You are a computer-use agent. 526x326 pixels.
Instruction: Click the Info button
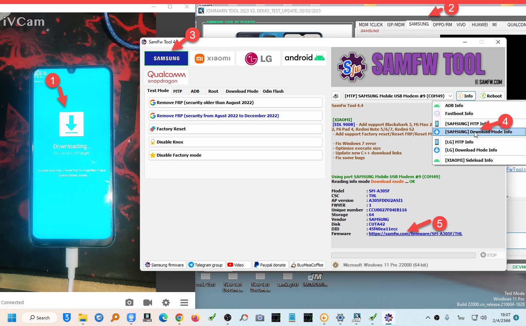(x=466, y=96)
